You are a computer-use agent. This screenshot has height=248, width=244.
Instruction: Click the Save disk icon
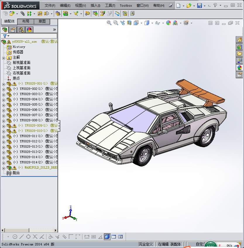point(199,6)
